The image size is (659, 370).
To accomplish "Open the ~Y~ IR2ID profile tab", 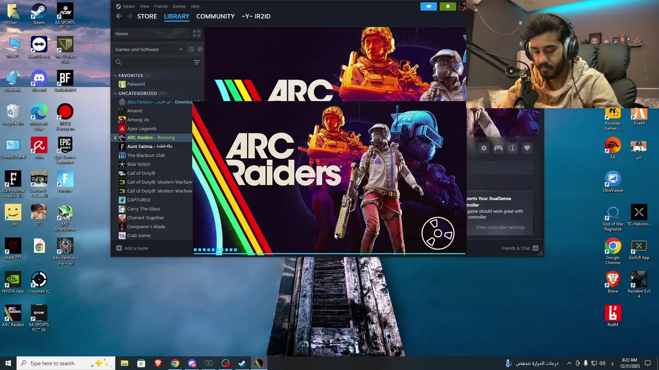I will pyautogui.click(x=256, y=16).
